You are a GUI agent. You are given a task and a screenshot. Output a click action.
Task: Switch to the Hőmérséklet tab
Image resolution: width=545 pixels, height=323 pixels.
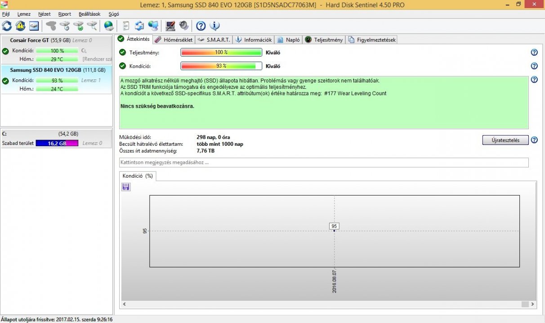174,39
